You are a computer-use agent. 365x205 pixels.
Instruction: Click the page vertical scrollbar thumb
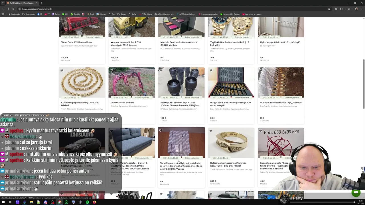[364, 84]
